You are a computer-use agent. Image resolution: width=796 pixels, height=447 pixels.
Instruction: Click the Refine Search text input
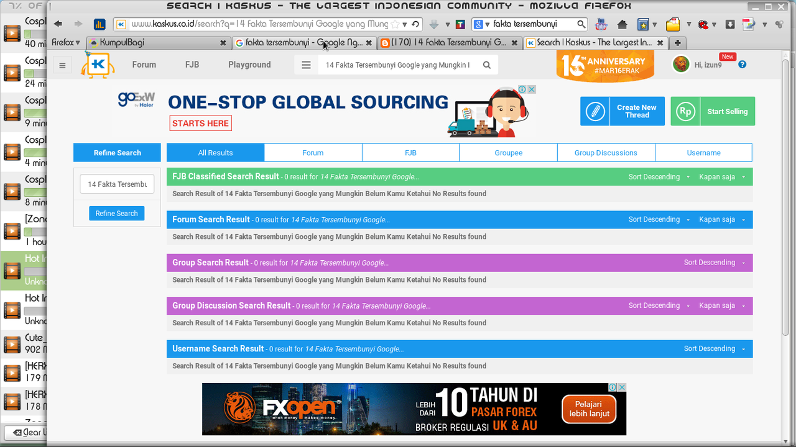(117, 184)
